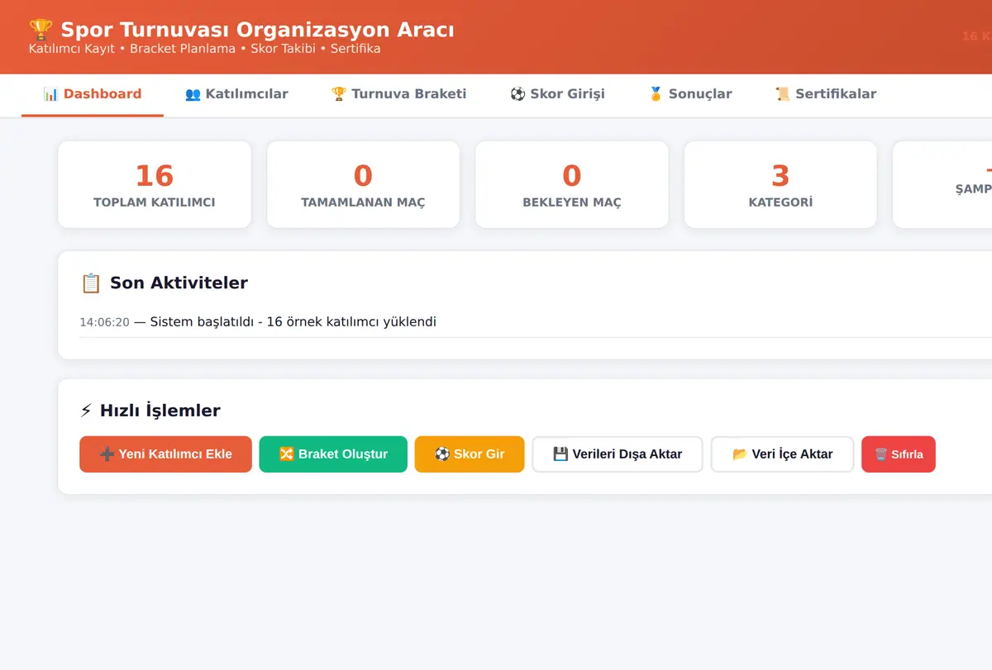Click the medal icon on the Sonuçlar tab
This screenshot has width=992, height=670.
point(656,94)
